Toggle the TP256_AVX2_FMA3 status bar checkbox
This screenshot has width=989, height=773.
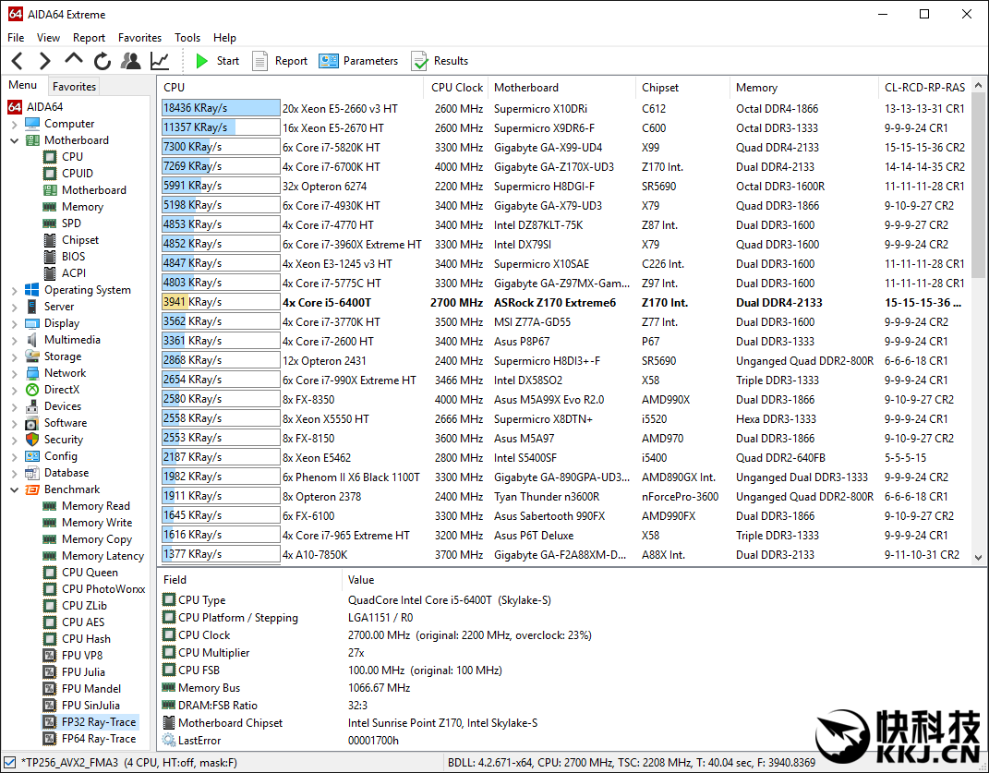9,762
